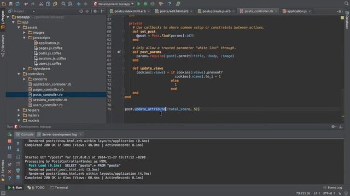This screenshot has height=196, width=350.
Task: Cut selection with the scissors icon
Action: [x=41, y=4]
